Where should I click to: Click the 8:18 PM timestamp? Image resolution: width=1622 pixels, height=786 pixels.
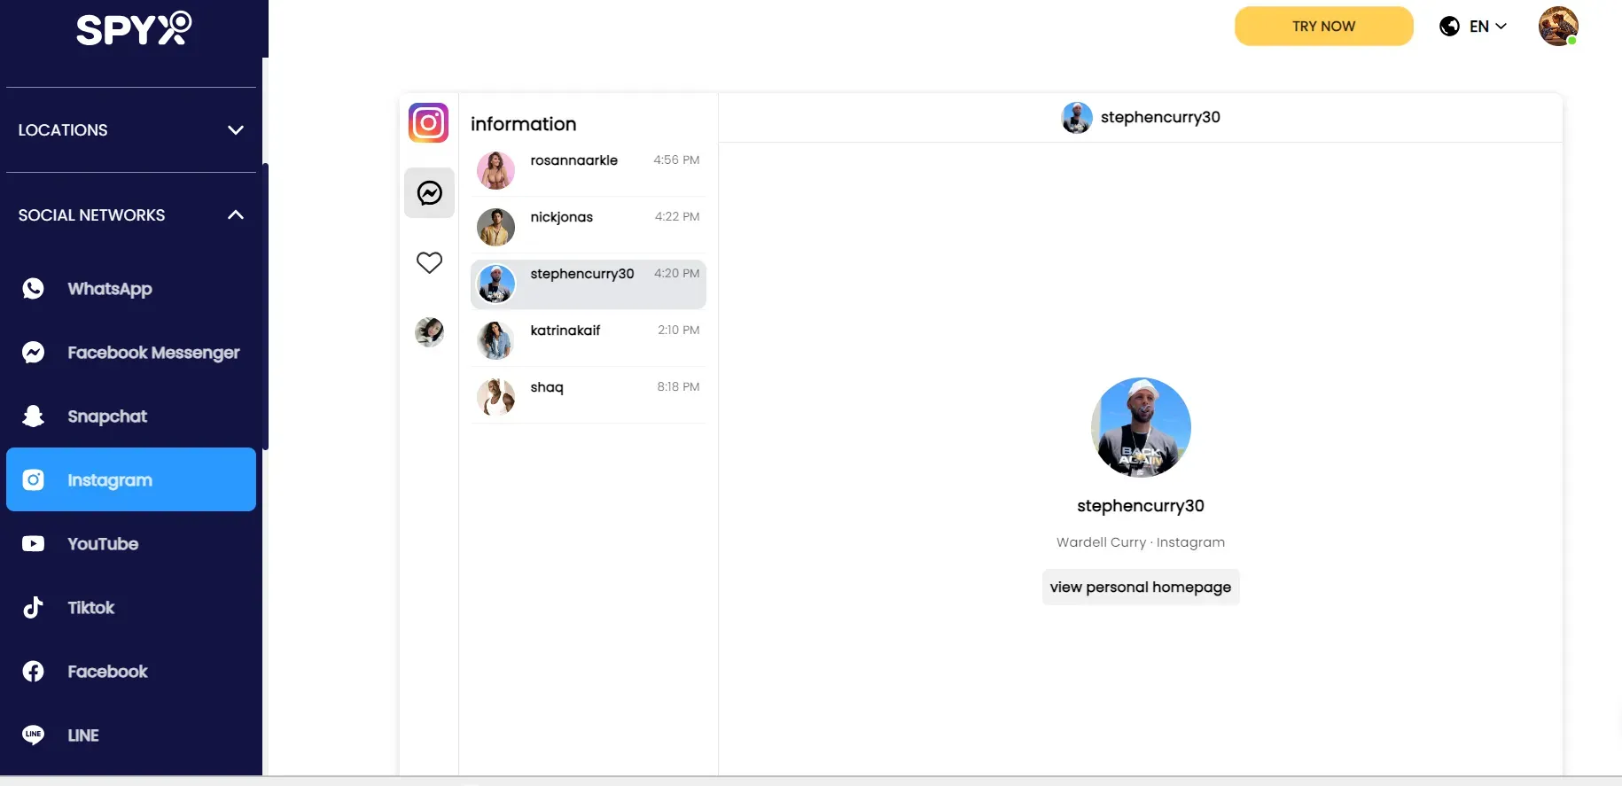tap(678, 387)
